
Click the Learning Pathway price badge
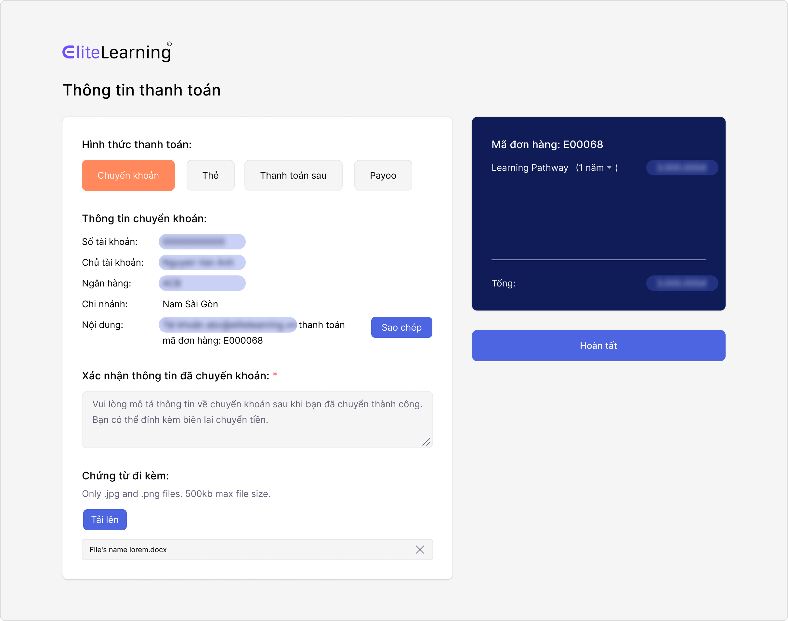682,168
